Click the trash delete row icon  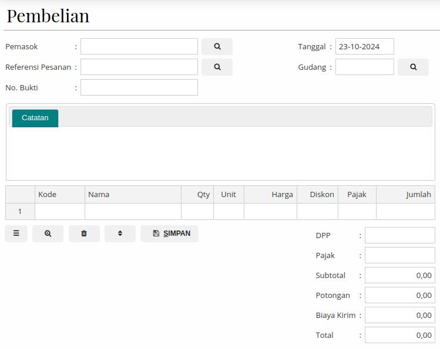84,233
